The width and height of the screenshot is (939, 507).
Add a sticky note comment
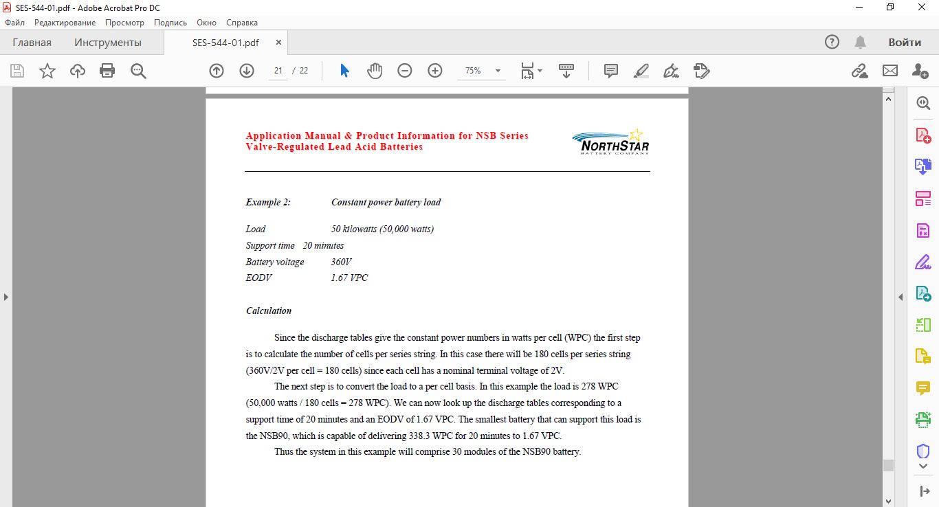(x=611, y=71)
